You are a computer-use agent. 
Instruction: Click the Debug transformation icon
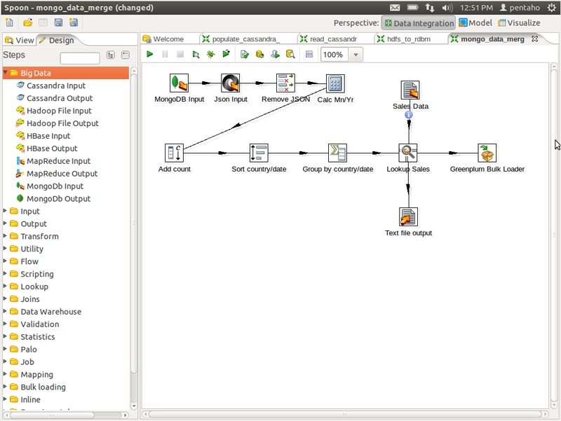coord(211,55)
